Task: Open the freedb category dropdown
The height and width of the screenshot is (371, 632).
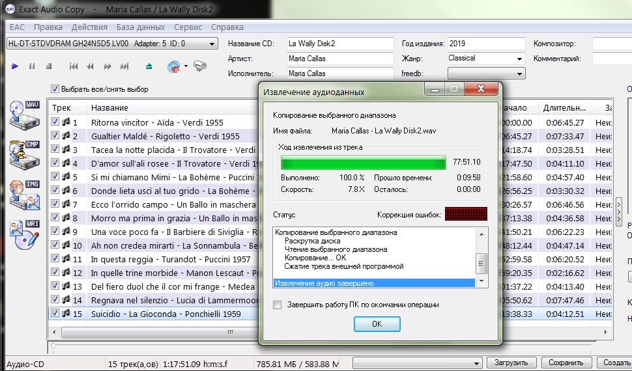Action: pos(519,74)
